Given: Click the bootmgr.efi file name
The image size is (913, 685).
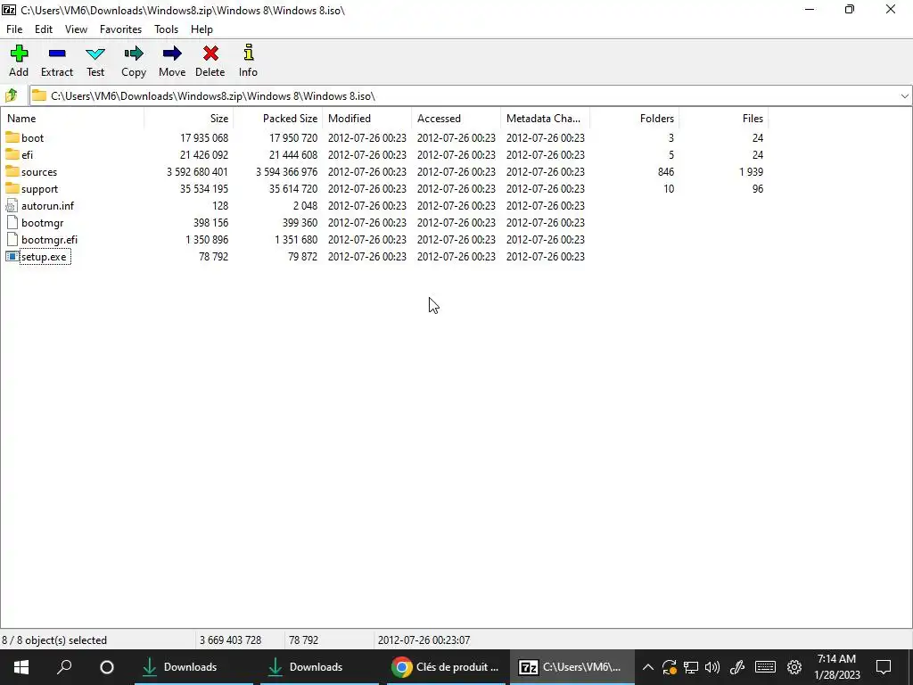Looking at the screenshot, I should (50, 240).
